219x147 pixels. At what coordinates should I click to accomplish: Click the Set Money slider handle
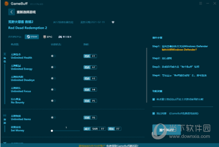[52, 131]
